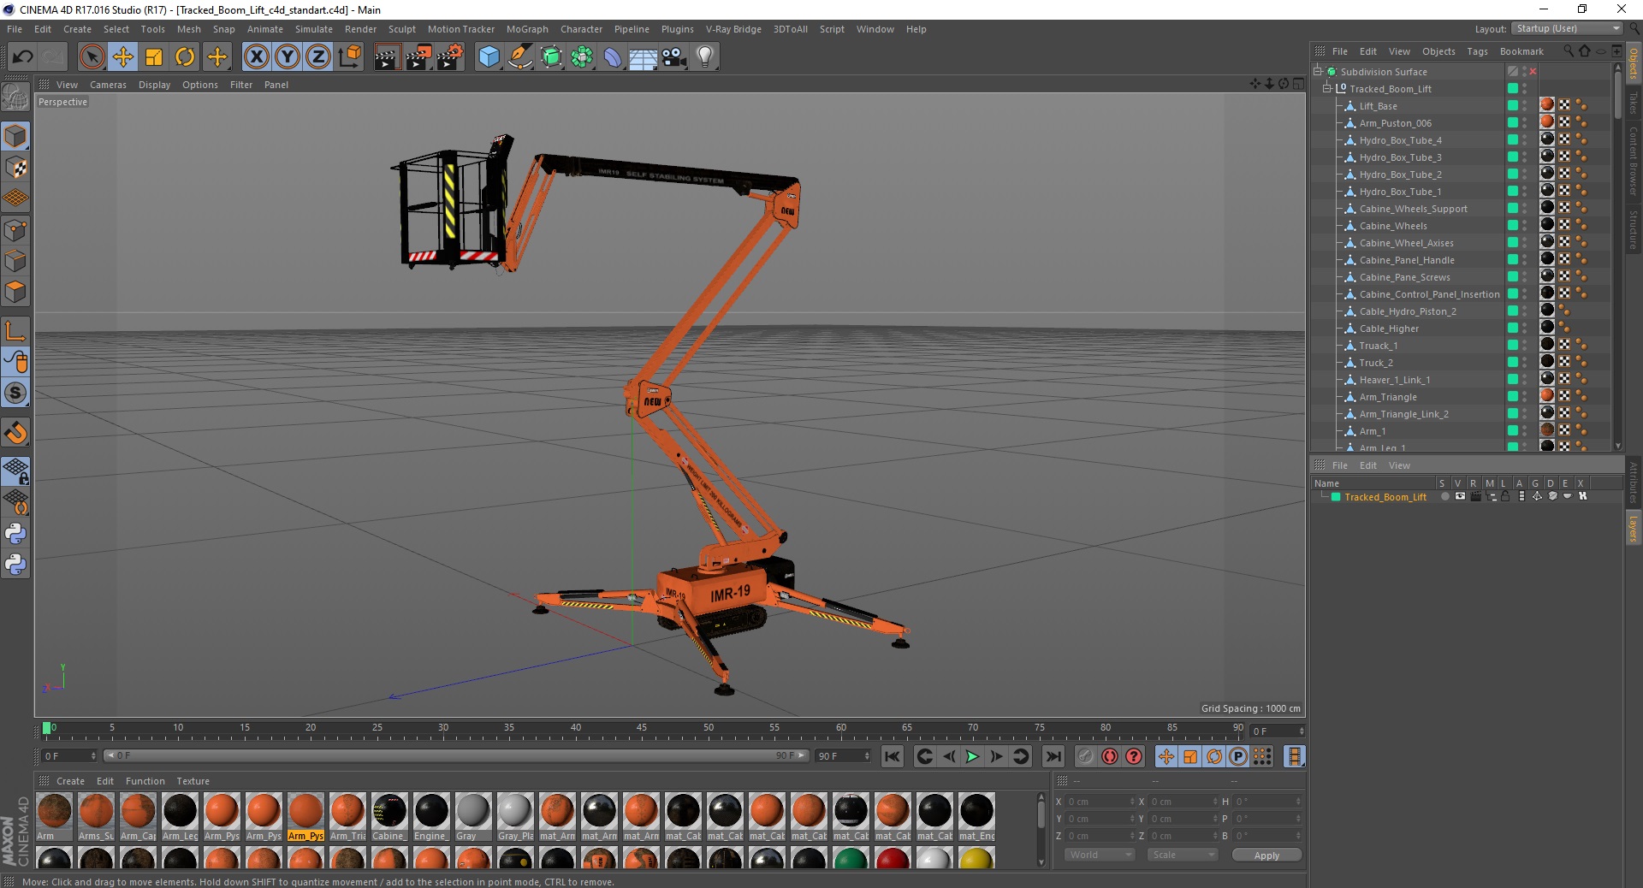Switch to Texture mode icon
This screenshot has width=1643, height=888.
(15, 168)
